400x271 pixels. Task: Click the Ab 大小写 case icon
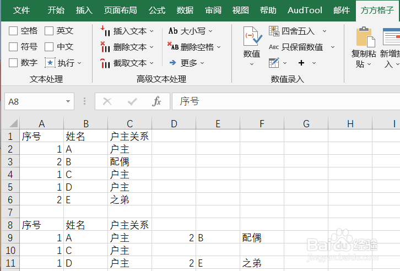tap(173, 31)
